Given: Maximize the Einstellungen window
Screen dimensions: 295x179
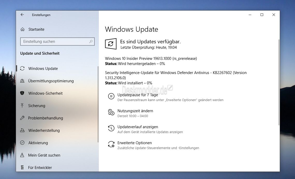Looking at the screenshot, I should pyautogui.click(x=262, y=15).
